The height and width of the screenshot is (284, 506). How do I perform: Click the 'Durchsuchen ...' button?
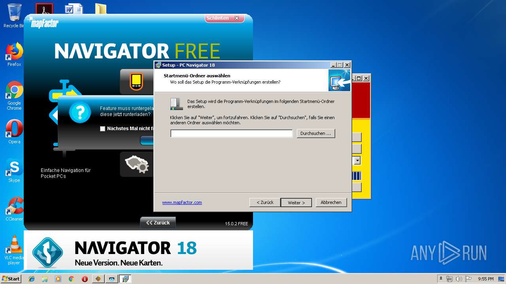coord(316,133)
